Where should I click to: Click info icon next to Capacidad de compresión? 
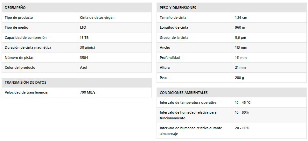pyautogui.click(x=50, y=37)
